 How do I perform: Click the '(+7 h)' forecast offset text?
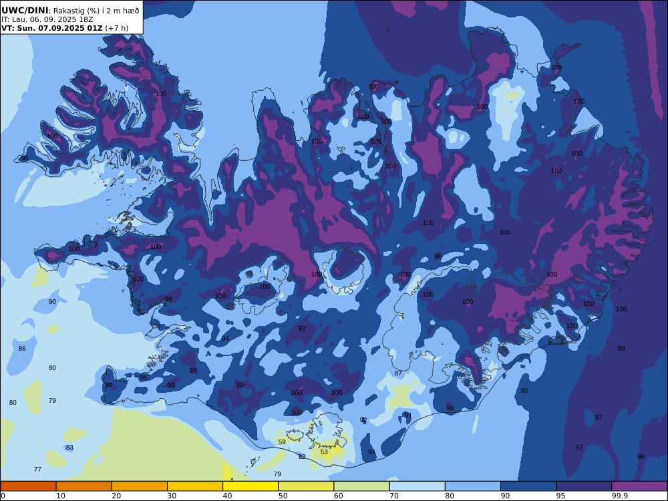117,28
